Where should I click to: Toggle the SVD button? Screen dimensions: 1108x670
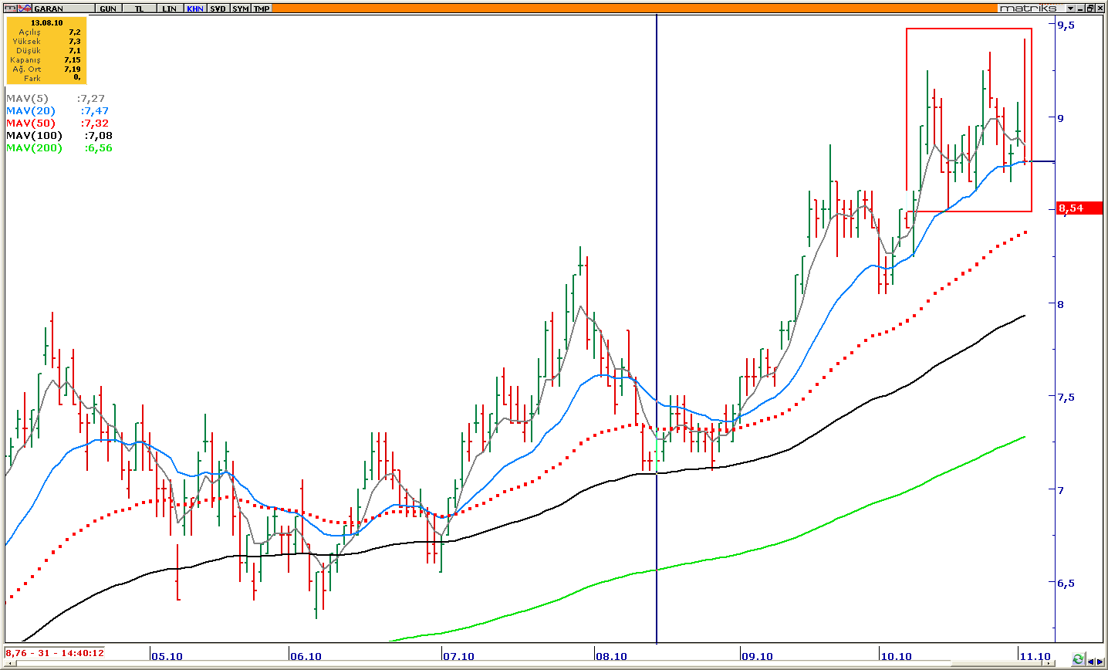coord(218,8)
